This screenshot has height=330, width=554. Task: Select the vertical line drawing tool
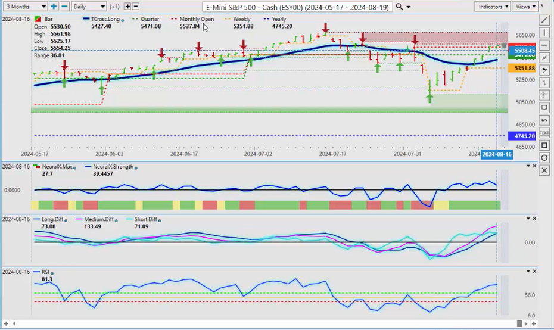pos(544,32)
